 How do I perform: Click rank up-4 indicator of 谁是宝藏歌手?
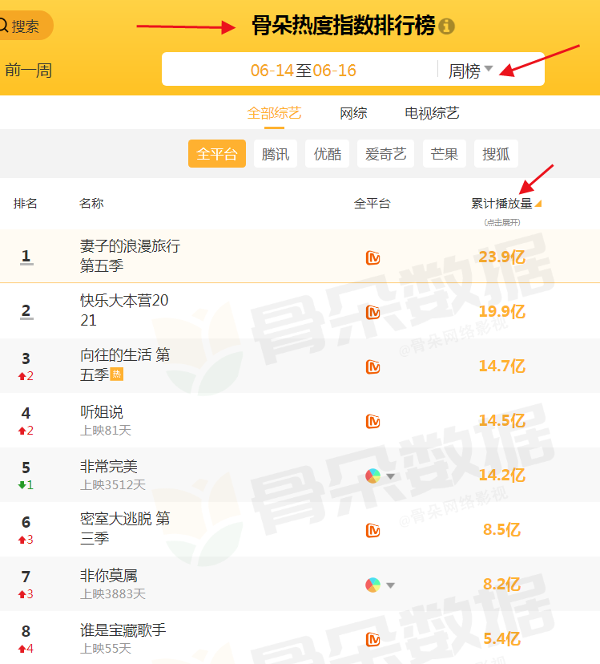pos(26,649)
